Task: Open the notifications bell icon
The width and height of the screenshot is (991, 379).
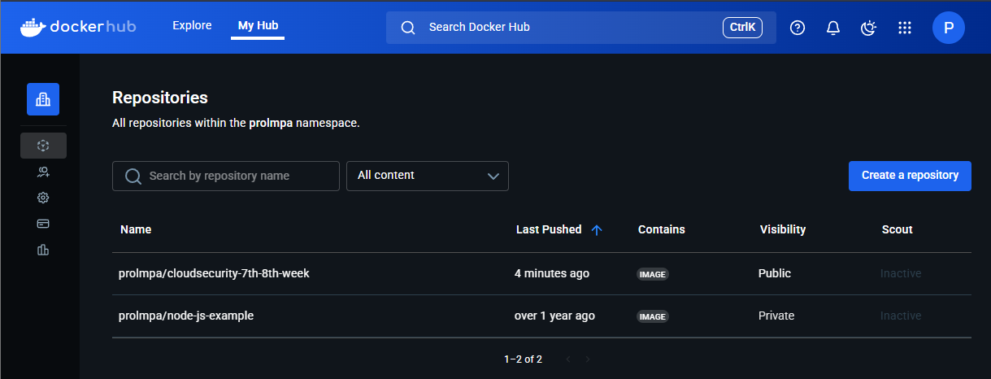Action: 833,28
